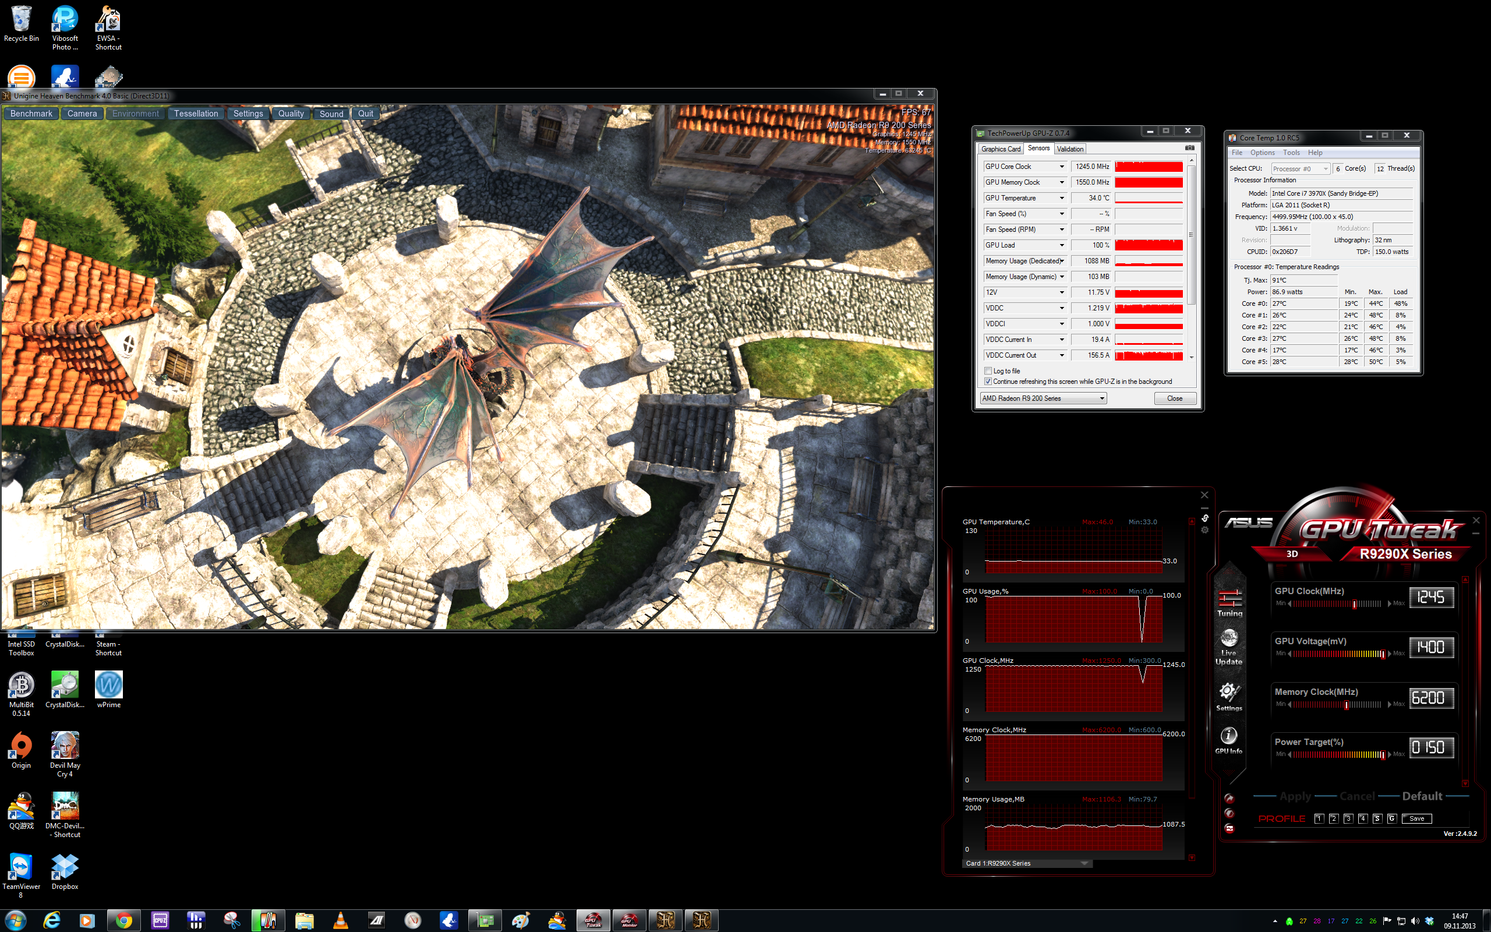Open the wPrime desktop shortcut

pos(108,690)
